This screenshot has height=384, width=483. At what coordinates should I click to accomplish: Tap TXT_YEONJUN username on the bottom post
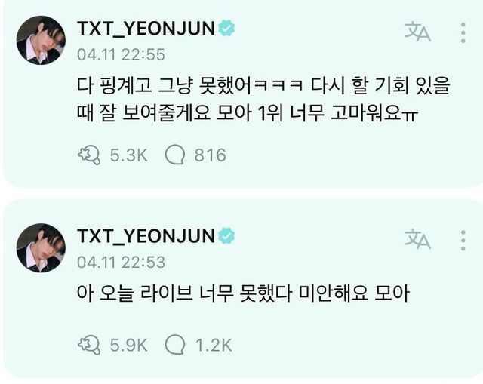coord(146,236)
